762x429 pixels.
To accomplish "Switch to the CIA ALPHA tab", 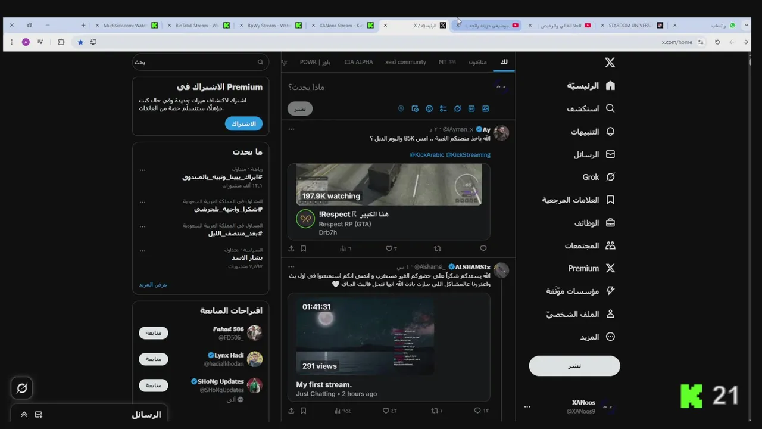I will pyautogui.click(x=358, y=62).
